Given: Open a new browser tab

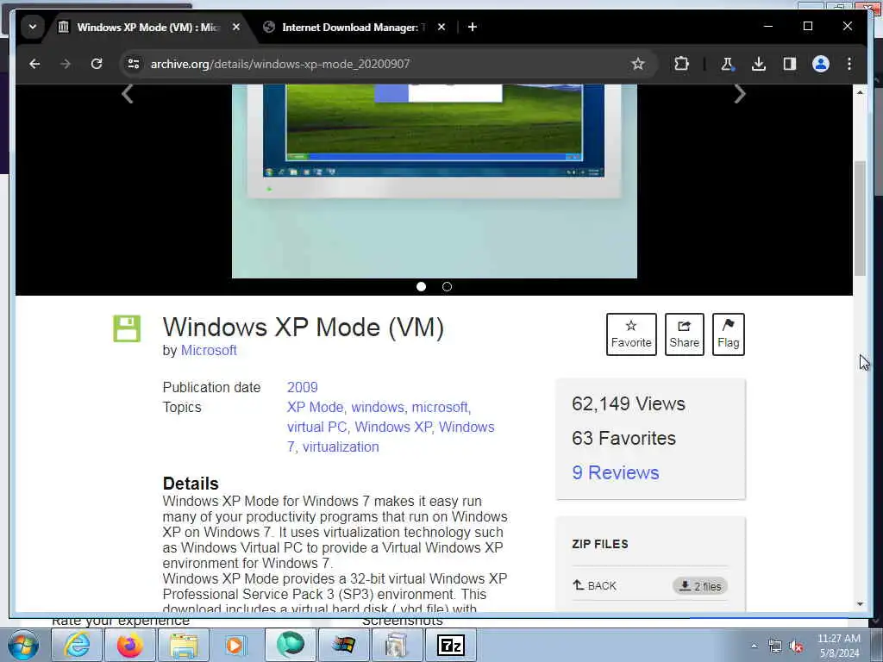Looking at the screenshot, I should (473, 27).
